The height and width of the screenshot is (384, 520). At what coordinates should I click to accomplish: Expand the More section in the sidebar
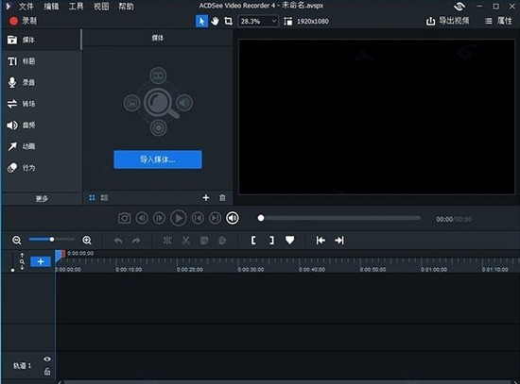(x=42, y=199)
